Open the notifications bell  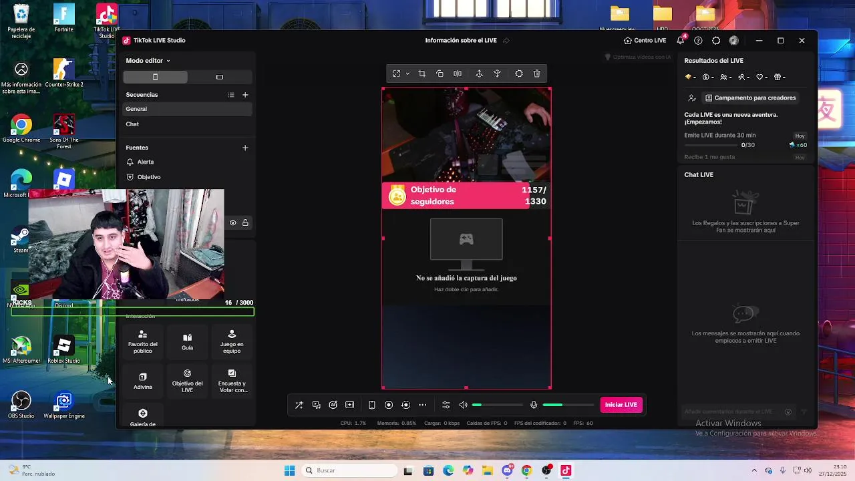pos(681,40)
